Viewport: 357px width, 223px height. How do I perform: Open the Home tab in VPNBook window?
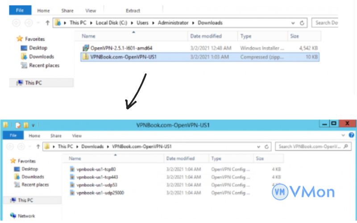[x=34, y=136]
